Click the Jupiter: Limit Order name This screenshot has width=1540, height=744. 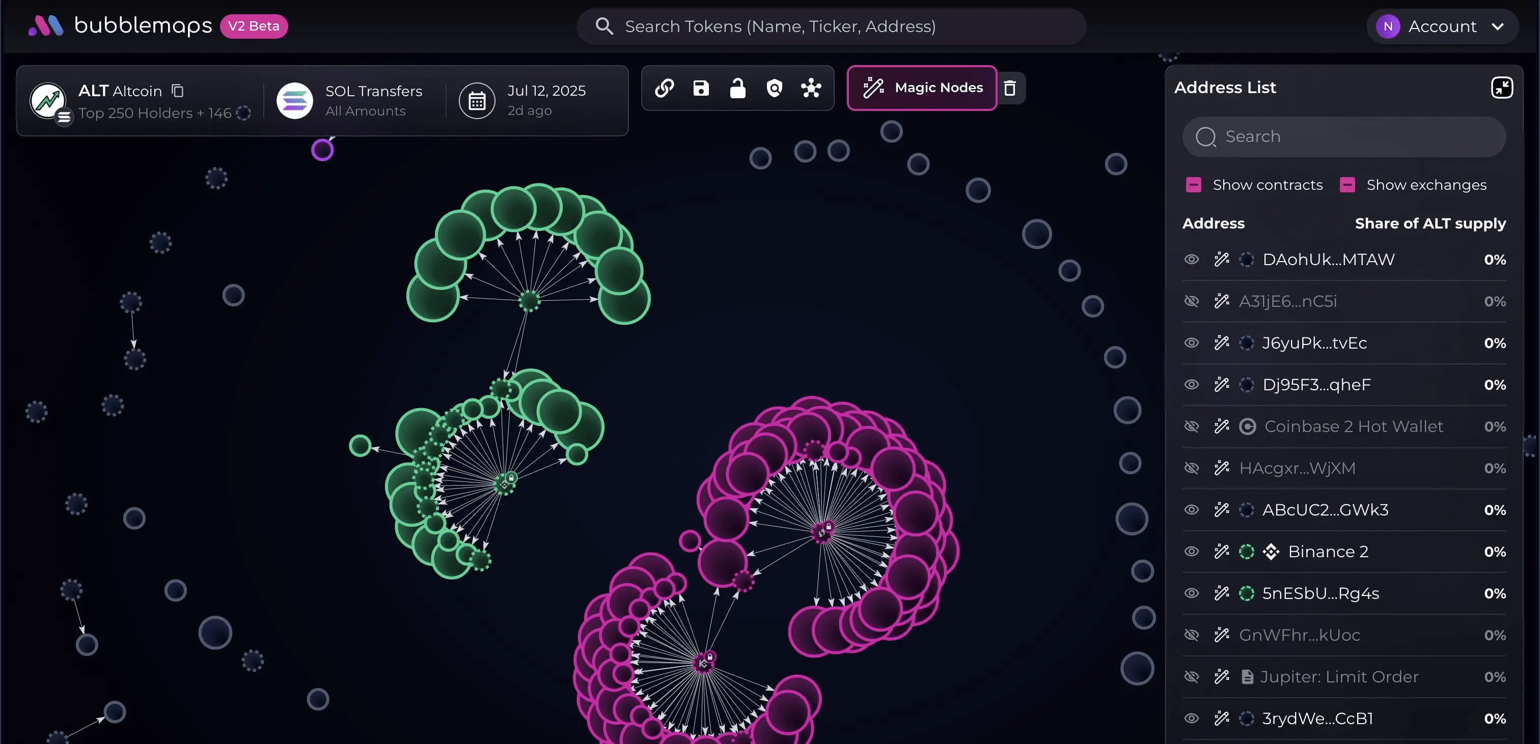coord(1339,676)
